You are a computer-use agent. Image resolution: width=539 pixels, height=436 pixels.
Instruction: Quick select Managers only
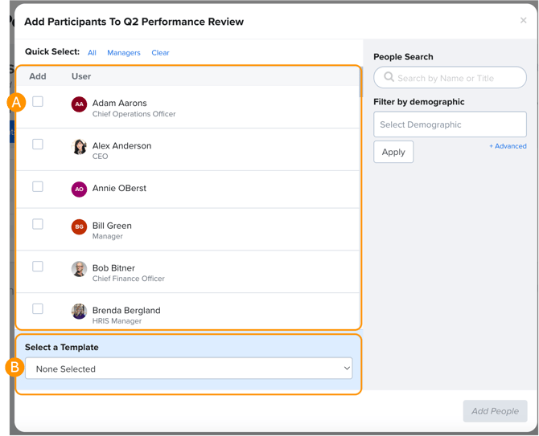124,53
